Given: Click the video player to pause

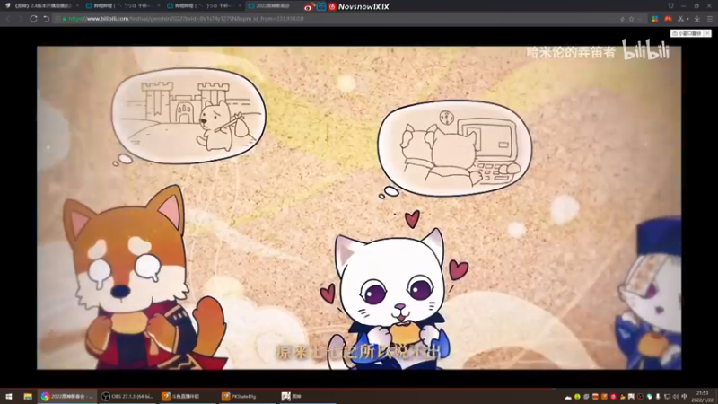Looking at the screenshot, I should (x=359, y=207).
